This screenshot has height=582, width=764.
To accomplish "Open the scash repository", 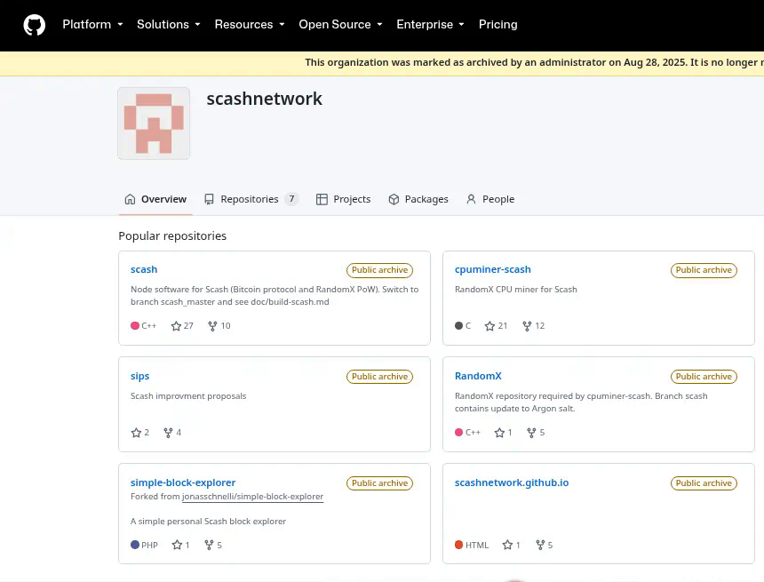I will coord(144,269).
